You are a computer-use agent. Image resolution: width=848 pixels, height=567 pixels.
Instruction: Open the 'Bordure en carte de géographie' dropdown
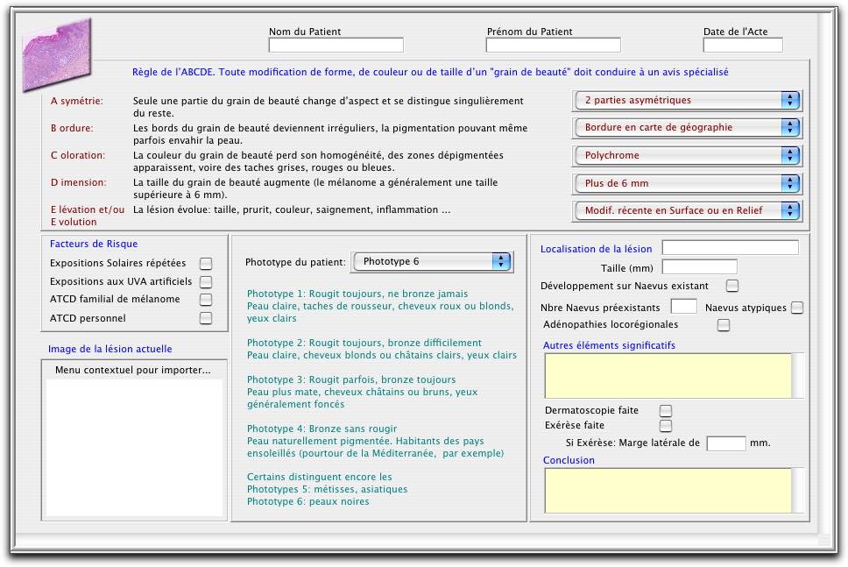(687, 127)
